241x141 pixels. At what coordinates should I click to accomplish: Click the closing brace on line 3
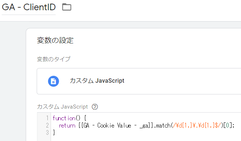54,132
